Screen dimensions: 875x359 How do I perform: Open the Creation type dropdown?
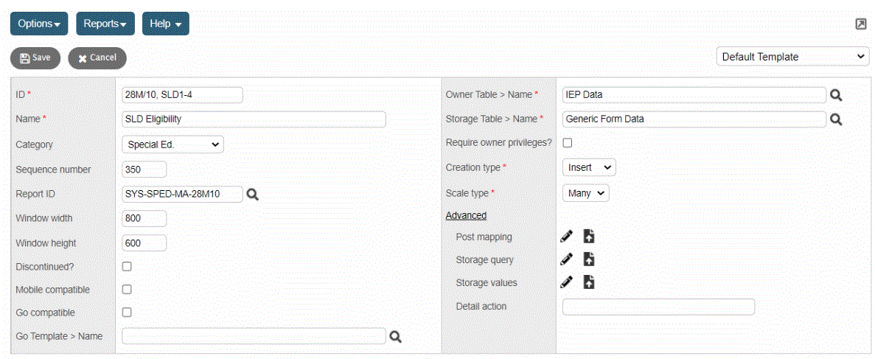coord(589,167)
